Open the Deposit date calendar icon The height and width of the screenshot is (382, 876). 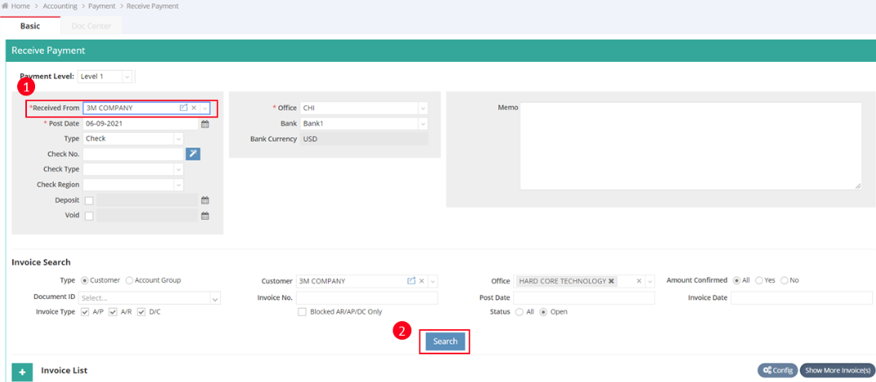pos(206,200)
